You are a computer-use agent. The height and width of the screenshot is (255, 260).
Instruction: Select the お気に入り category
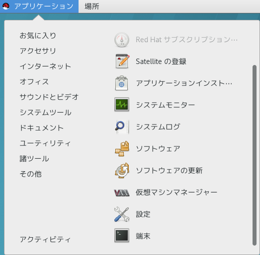pyautogui.click(x=38, y=35)
